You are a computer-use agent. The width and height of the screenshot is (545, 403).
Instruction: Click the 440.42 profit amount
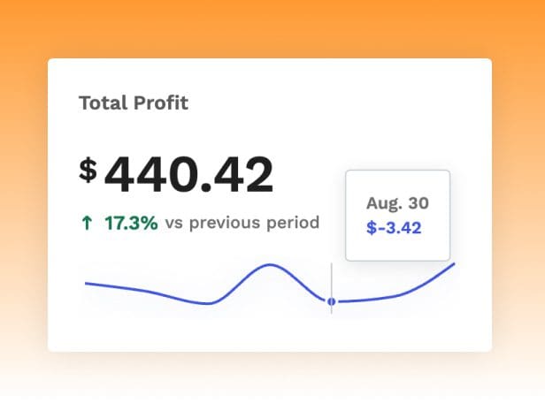click(x=188, y=175)
